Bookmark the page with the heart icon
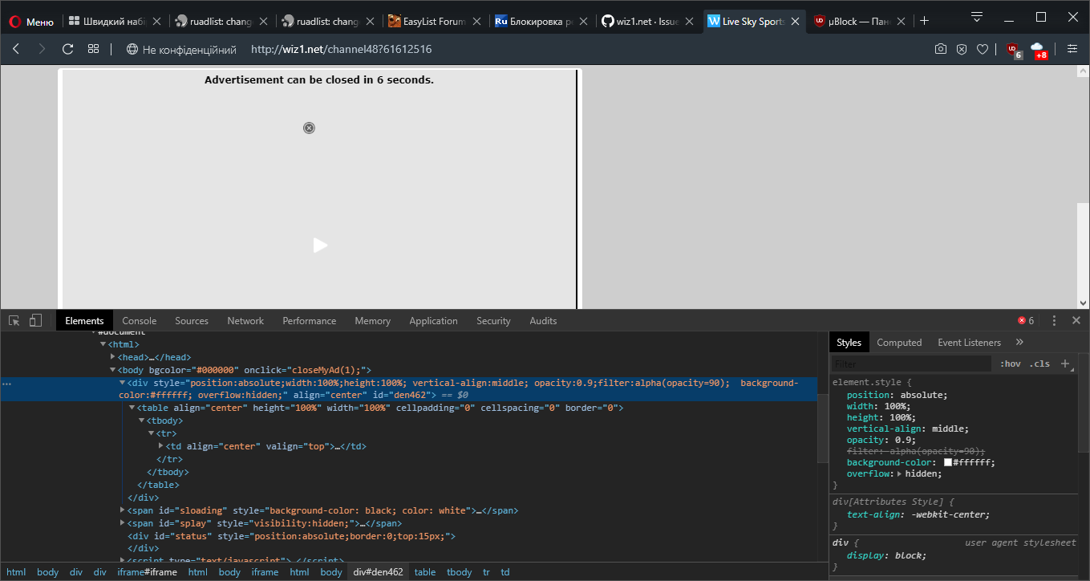Viewport: 1090px width, 581px height. (983, 49)
